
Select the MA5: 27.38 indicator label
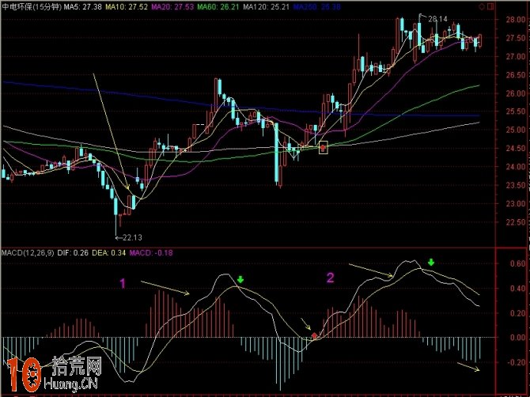[83, 7]
